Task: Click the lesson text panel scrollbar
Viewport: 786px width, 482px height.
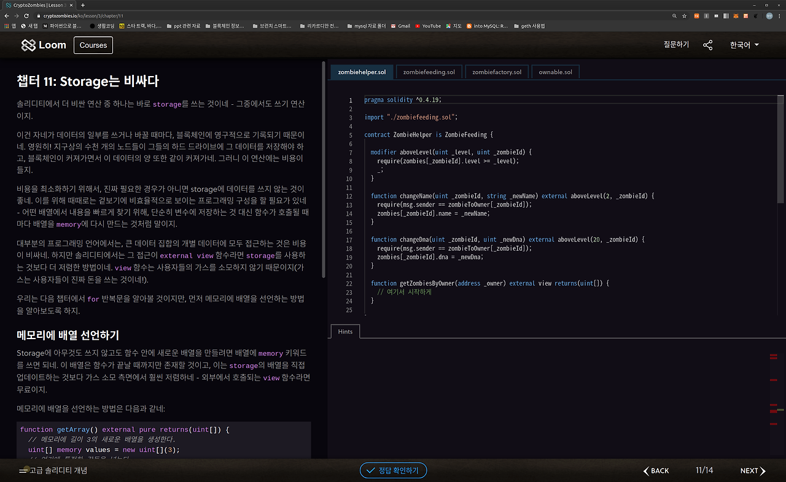Action: point(324,170)
